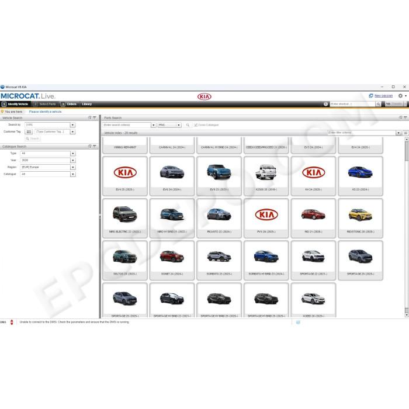
Task: Open the parts search criteria dropdown arrow
Action: click(x=153, y=125)
